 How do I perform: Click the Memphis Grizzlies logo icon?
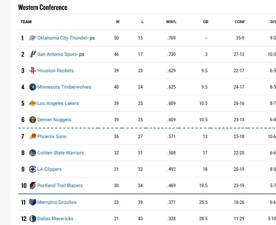click(33, 202)
